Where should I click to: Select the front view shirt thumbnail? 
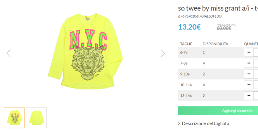[14, 118]
